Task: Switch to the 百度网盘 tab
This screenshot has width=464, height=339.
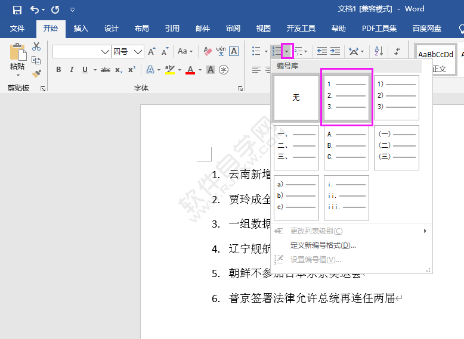Action: pyautogui.click(x=426, y=29)
